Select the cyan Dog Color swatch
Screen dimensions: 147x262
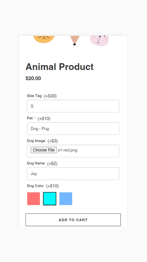[50, 199]
